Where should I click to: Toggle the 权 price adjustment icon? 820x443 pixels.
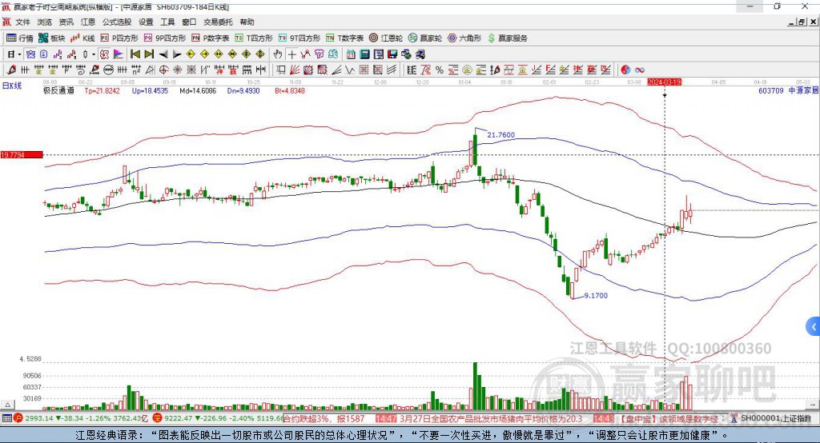[x=105, y=54]
